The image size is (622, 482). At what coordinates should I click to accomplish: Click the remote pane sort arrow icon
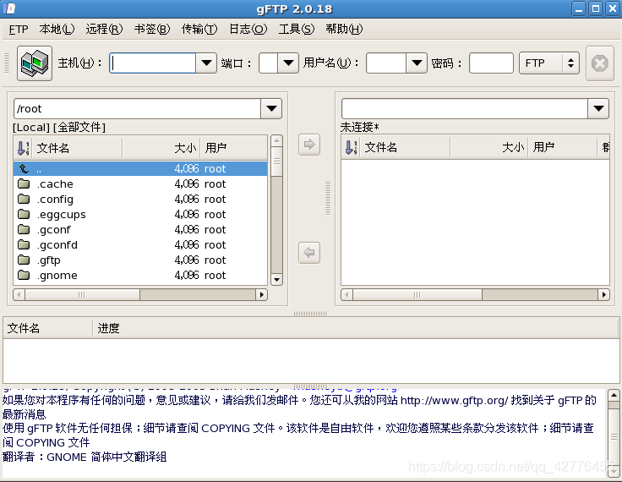pos(351,147)
